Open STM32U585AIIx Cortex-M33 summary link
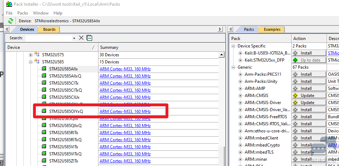339x166 pixels. [x=125, y=69]
